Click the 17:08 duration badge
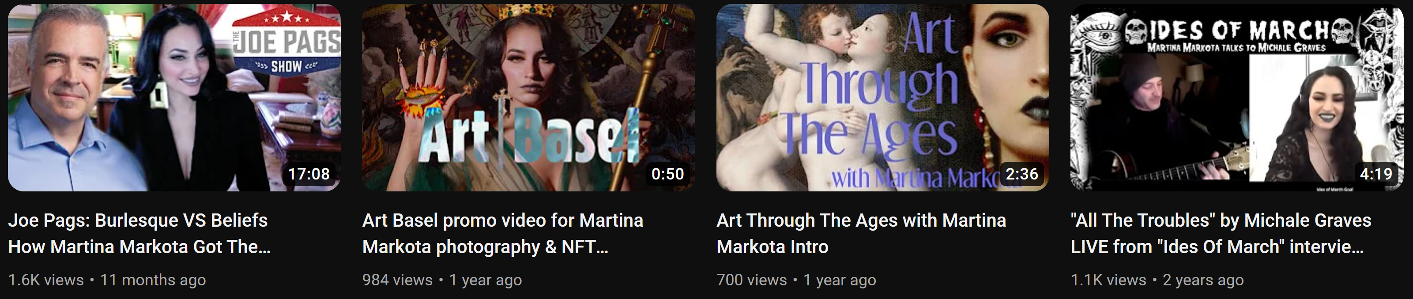Image resolution: width=1413 pixels, height=299 pixels. pyautogui.click(x=309, y=174)
